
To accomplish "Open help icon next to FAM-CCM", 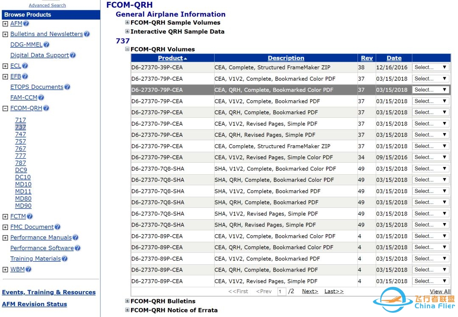I will pyautogui.click(x=41, y=97).
